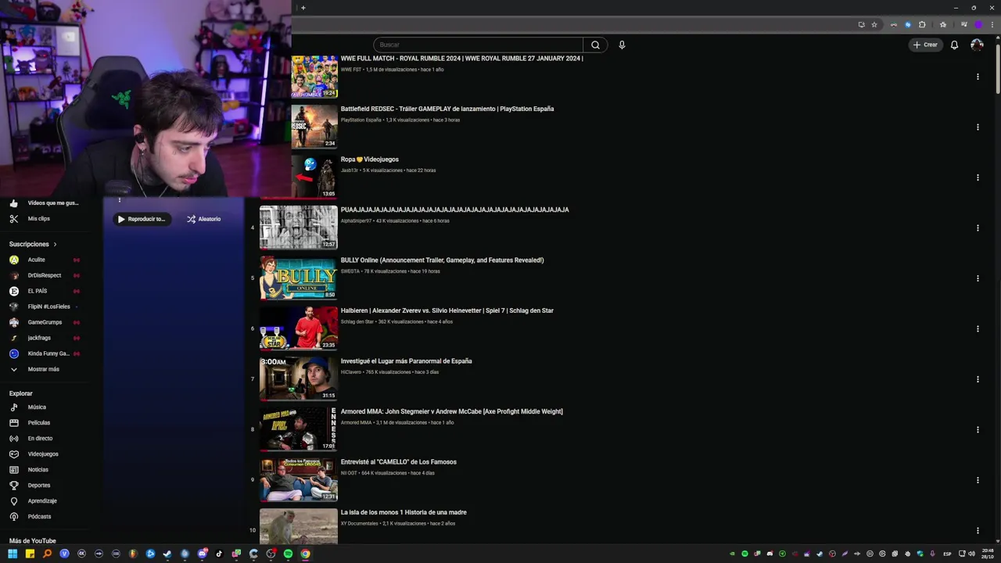Open the BULLY Online video thumbnail
The width and height of the screenshot is (1001, 563).
click(x=299, y=278)
